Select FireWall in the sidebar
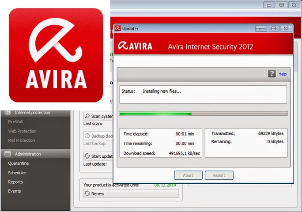This screenshot has height=212, width=302. [x=15, y=121]
